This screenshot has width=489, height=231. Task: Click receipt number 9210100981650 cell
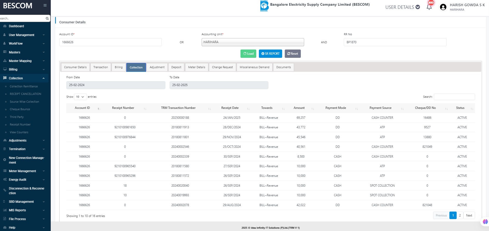(125, 127)
